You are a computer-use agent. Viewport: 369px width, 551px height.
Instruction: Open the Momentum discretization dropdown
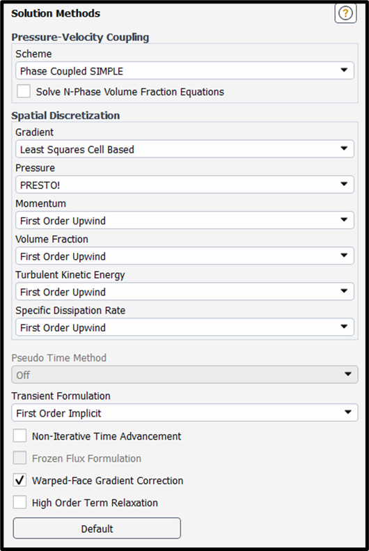click(184, 220)
